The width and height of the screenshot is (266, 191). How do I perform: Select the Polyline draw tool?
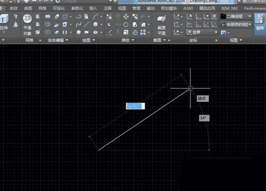79,17
